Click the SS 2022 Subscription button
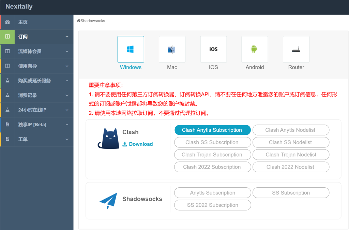The image size is (349, 230). tap(213, 205)
